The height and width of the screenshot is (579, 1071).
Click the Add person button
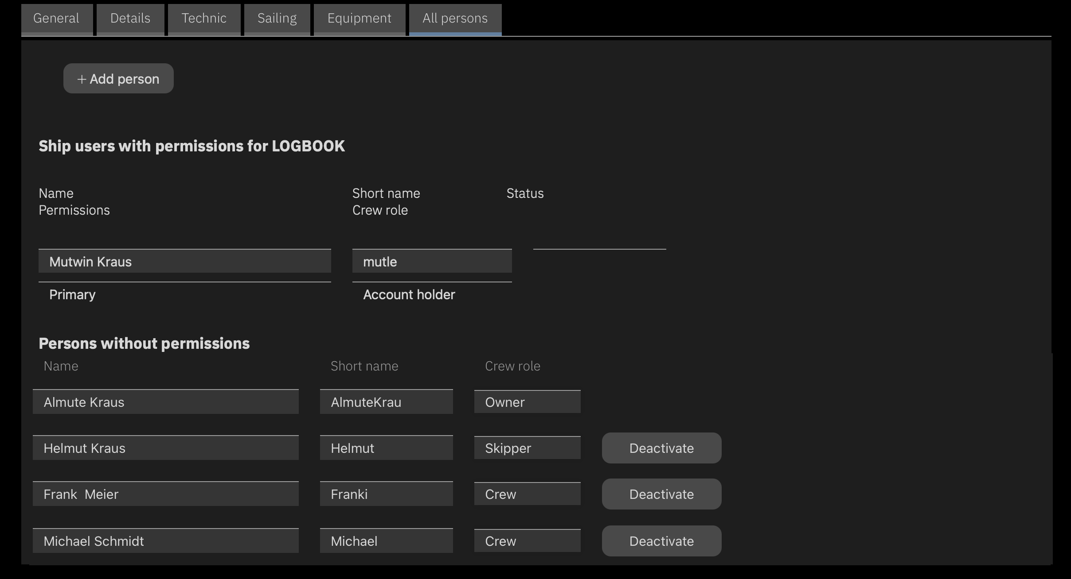point(118,78)
